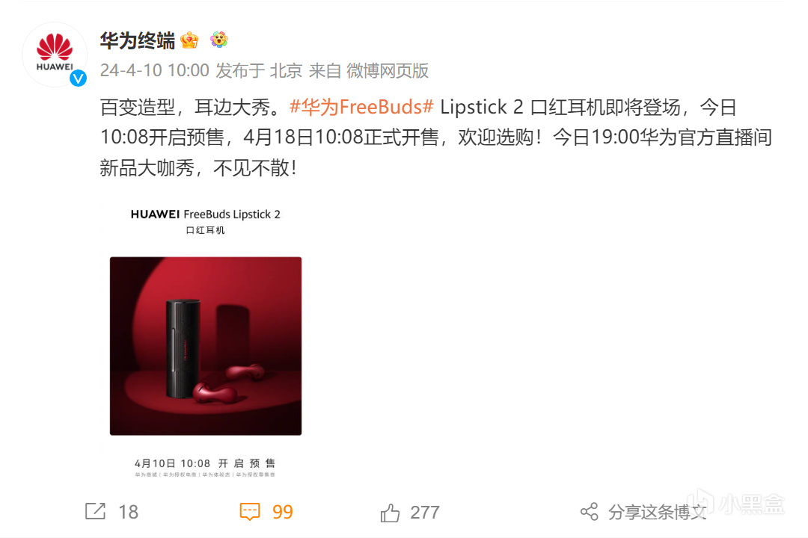Click the flower badge beside the crown
808x538 pixels.
(x=219, y=39)
